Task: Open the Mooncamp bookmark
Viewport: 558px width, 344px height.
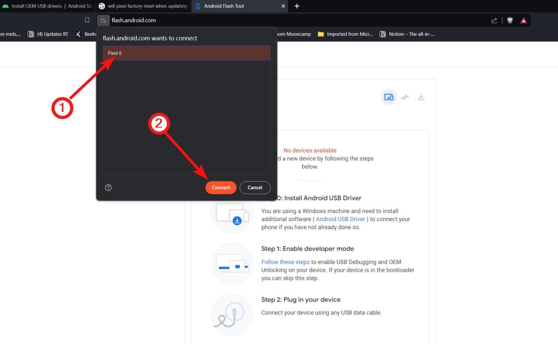Action: (x=293, y=34)
